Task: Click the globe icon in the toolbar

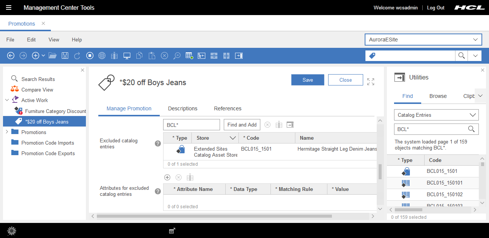Action: [x=102, y=55]
